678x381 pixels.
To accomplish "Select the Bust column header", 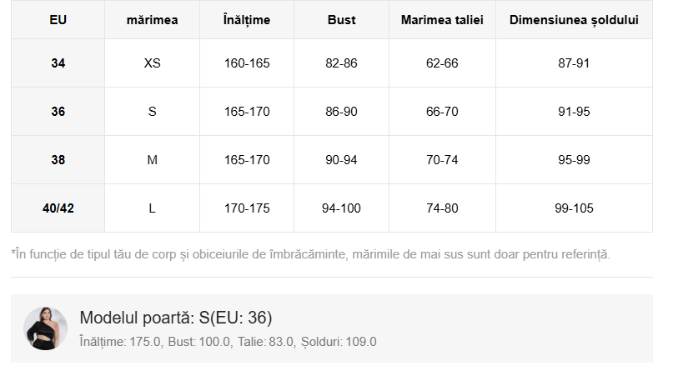I will (x=341, y=20).
